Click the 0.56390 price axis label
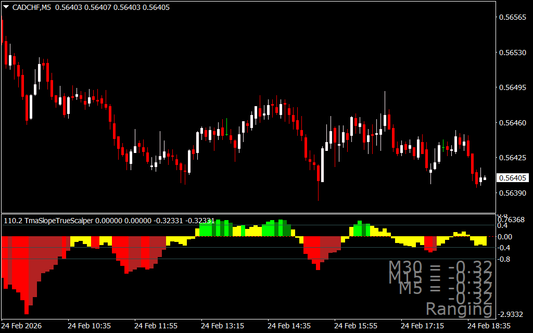This screenshot has height=333, width=533. pos(512,194)
